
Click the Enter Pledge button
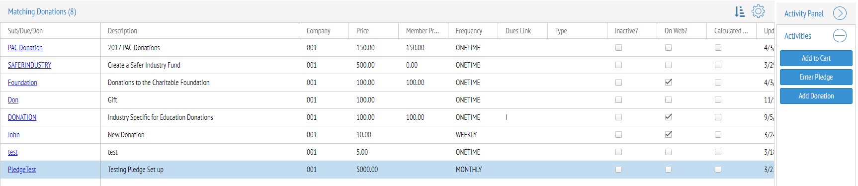click(816, 77)
